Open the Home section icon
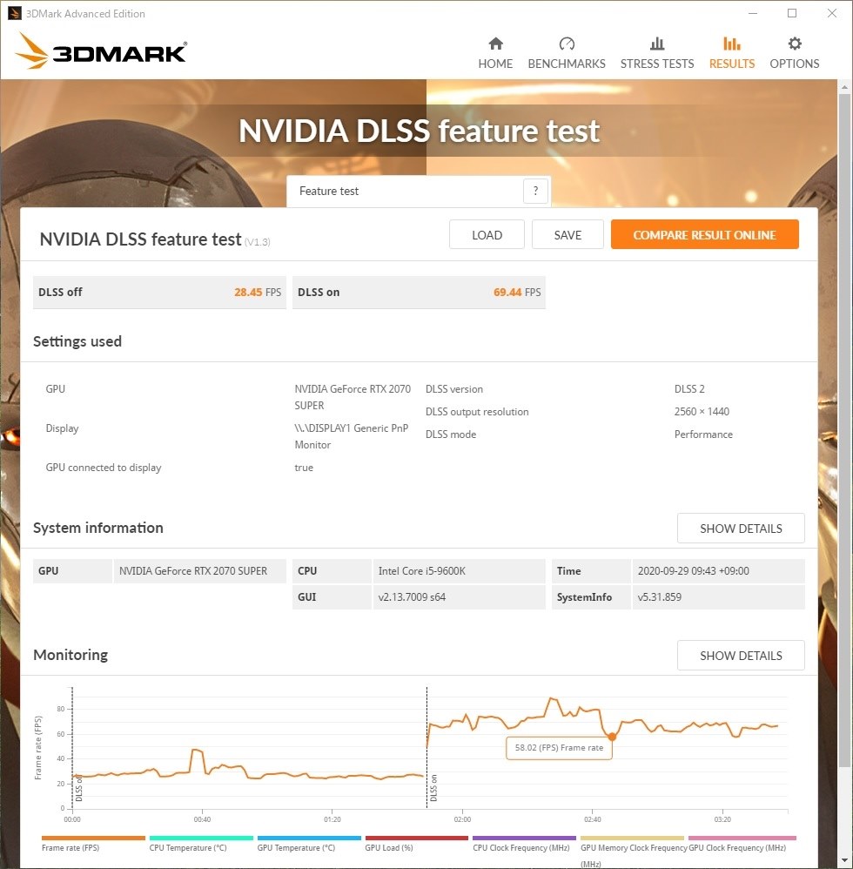853x869 pixels. (496, 44)
